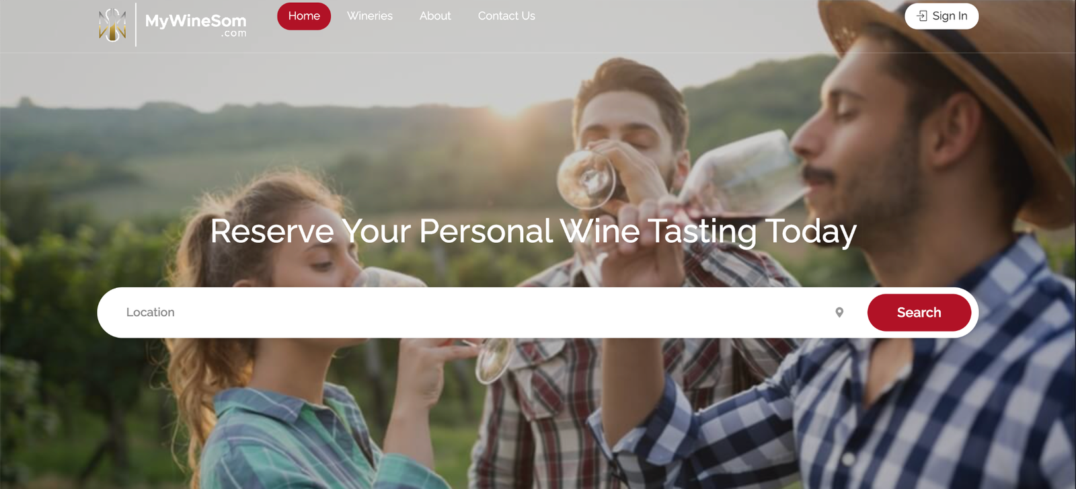Open the Wineries menu item
Screen dimensions: 1076x489
[370, 16]
